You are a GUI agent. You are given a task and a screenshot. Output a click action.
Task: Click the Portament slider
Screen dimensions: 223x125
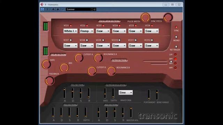[149, 94]
